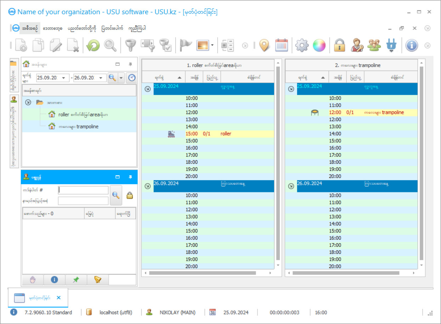The image size is (441, 324).
Task: Click horizontal scrollbar of roller schedule
Action: 202,273
